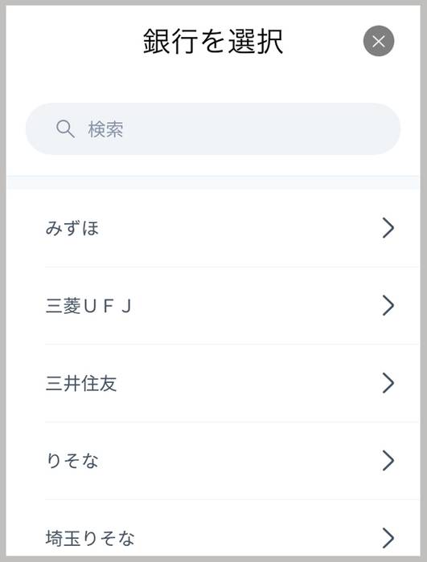Close the 銀行を選択 dialog
Screen dimensions: 427x562
pyautogui.click(x=379, y=41)
